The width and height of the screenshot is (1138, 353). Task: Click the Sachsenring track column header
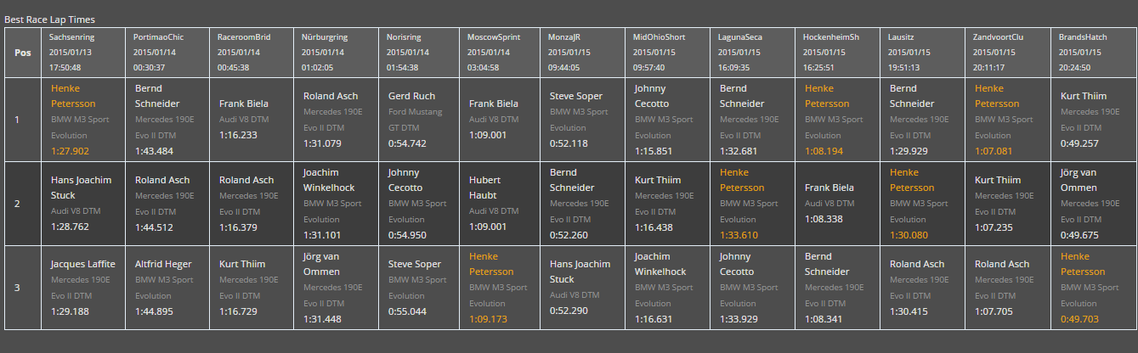click(x=72, y=37)
